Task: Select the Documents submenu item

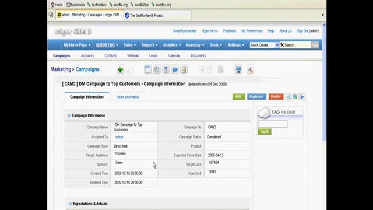Action: 198,56
